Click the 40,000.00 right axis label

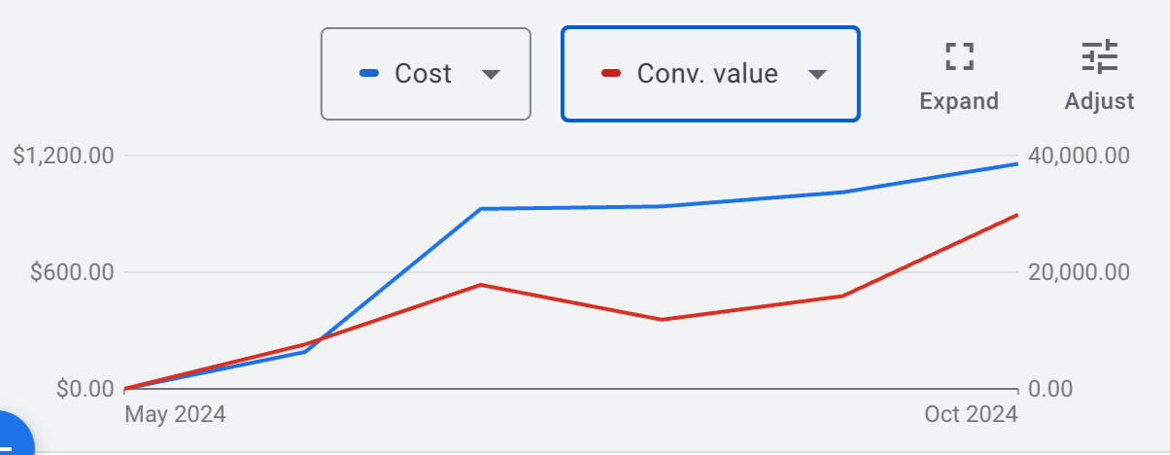1079,156
